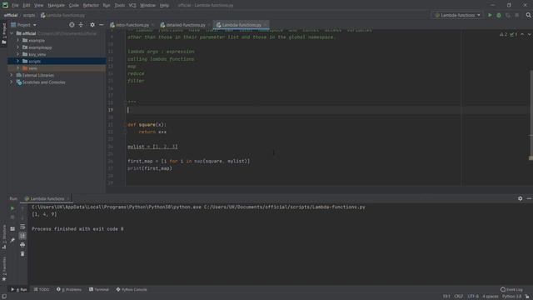Click the 4 spaces indent indicator
This screenshot has width=533, height=300.
[491, 297]
